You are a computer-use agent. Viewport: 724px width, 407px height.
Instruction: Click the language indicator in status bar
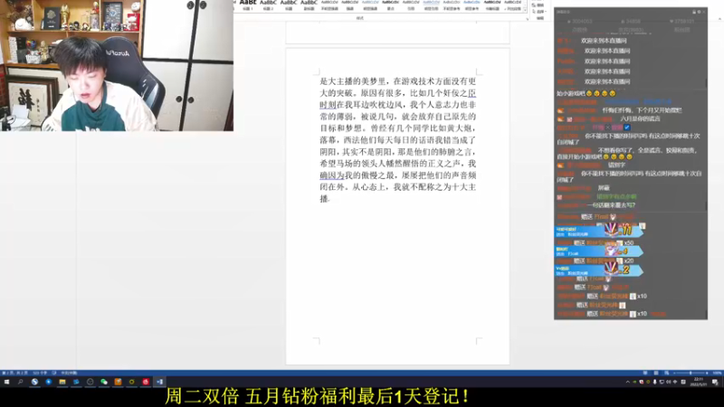(x=69, y=373)
